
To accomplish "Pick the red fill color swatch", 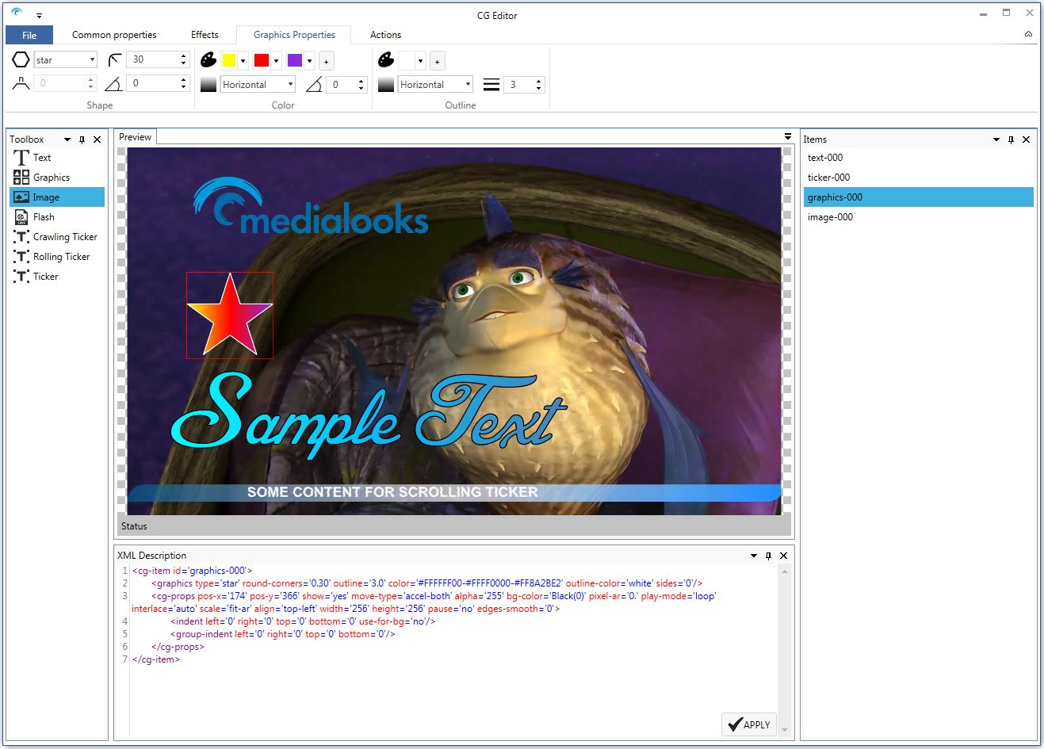I will tap(262, 60).
